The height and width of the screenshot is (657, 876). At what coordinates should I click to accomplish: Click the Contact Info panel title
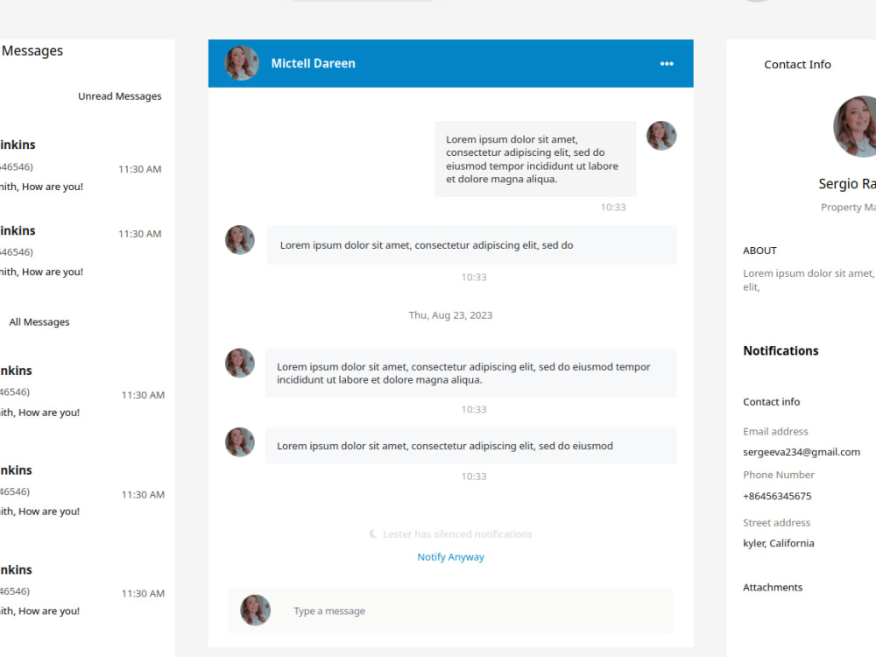(x=797, y=65)
